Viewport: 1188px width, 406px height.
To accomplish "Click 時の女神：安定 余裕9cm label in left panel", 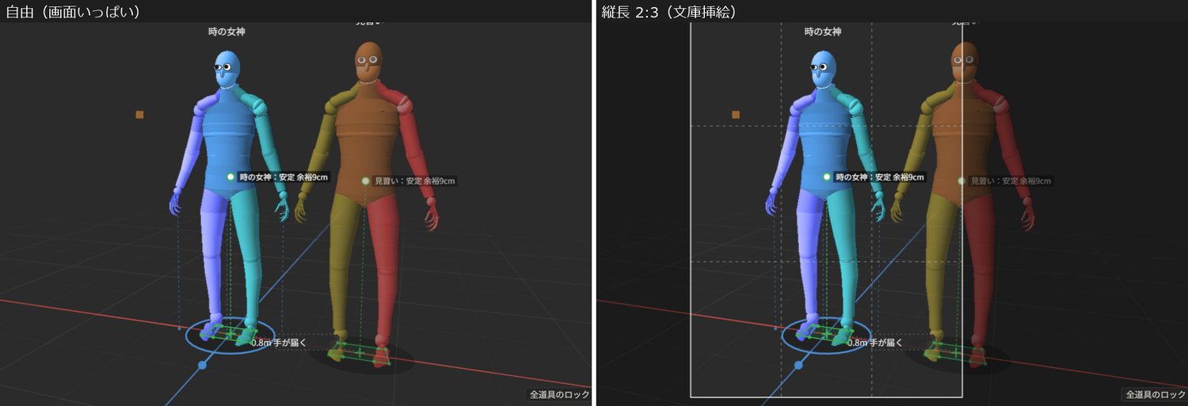I will [284, 177].
